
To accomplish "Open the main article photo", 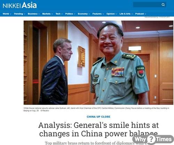I will pos(98,63).
